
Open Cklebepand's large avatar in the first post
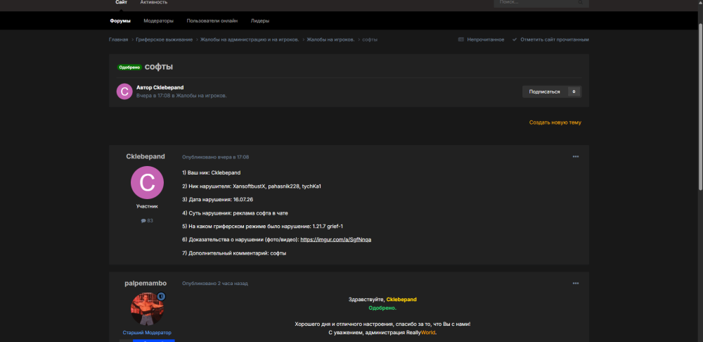pos(147,183)
